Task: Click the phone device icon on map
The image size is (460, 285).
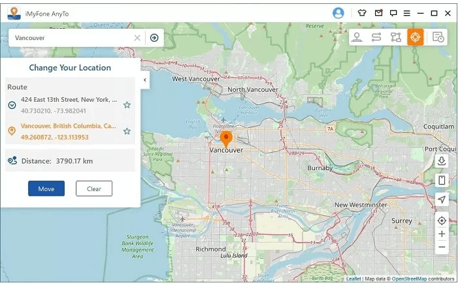Action: point(442,180)
